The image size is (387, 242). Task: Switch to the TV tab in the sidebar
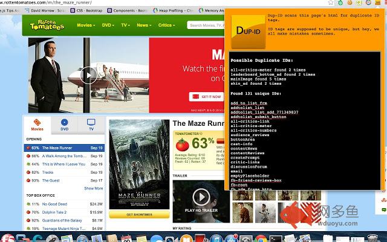[91, 125]
